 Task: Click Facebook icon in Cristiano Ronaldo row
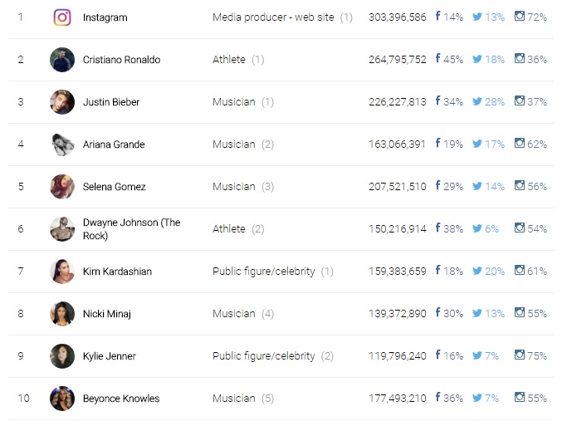[x=437, y=58]
